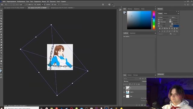Click the Home icon in options bar

coord(2,5)
